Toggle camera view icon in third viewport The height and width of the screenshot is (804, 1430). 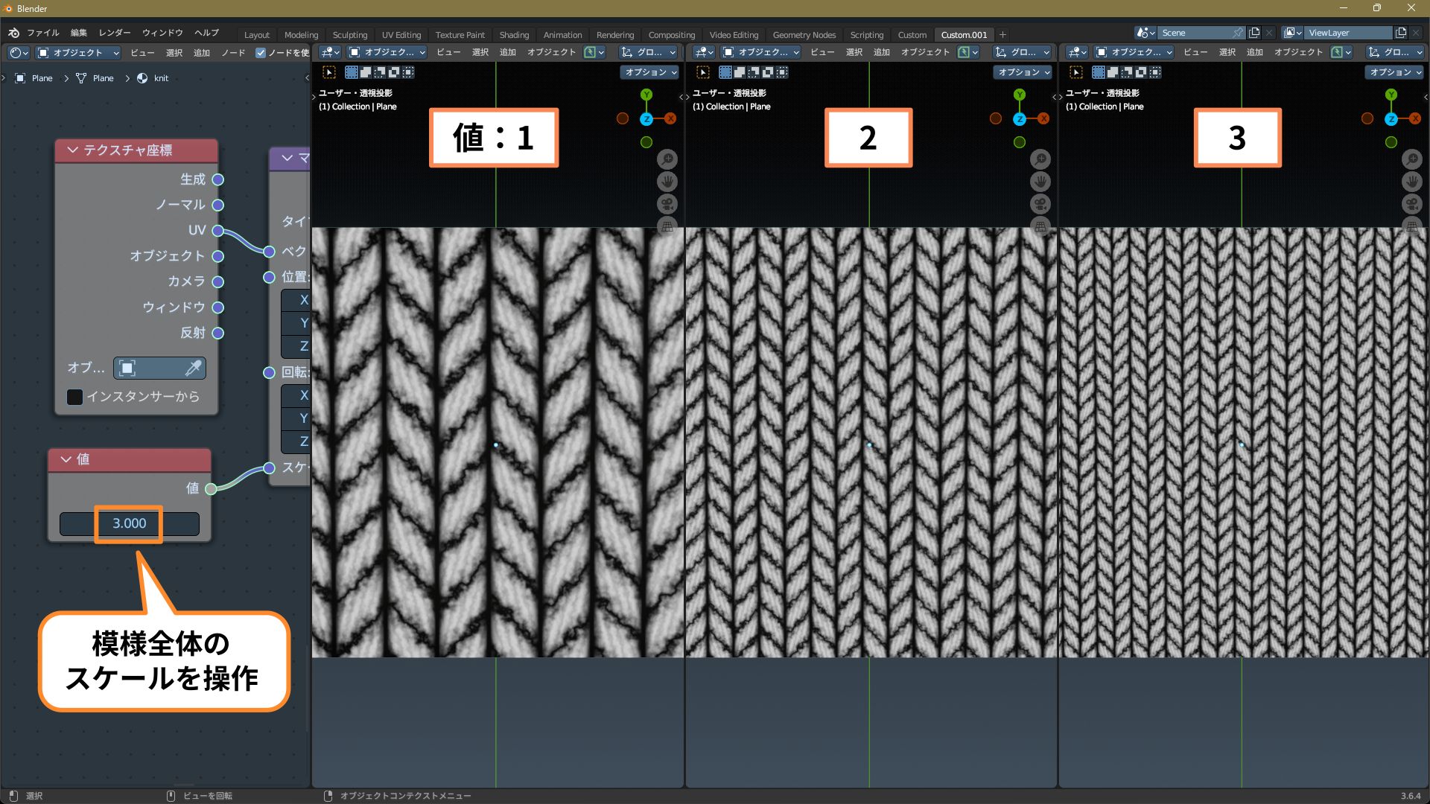click(1411, 204)
